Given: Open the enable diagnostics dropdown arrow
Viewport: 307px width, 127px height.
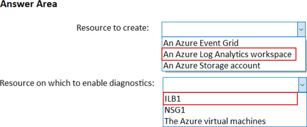Looking at the screenshot, I should (303, 85).
